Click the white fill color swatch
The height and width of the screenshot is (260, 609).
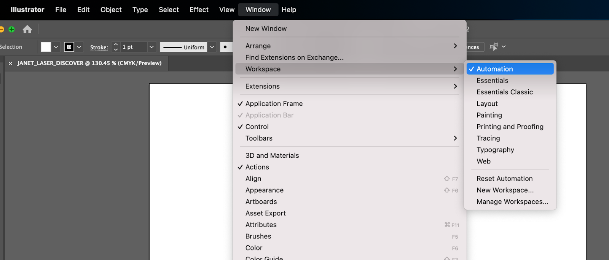(46, 47)
